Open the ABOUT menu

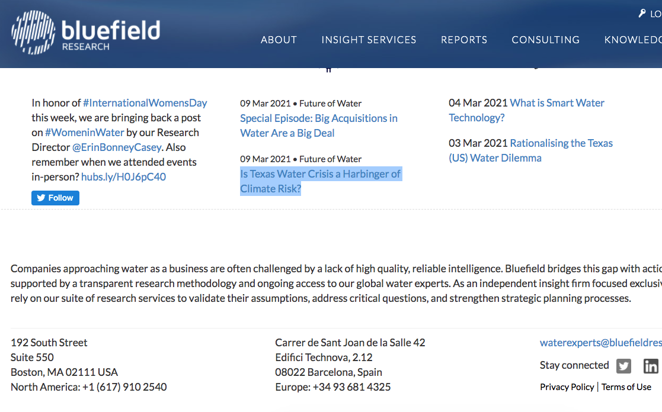(x=279, y=40)
